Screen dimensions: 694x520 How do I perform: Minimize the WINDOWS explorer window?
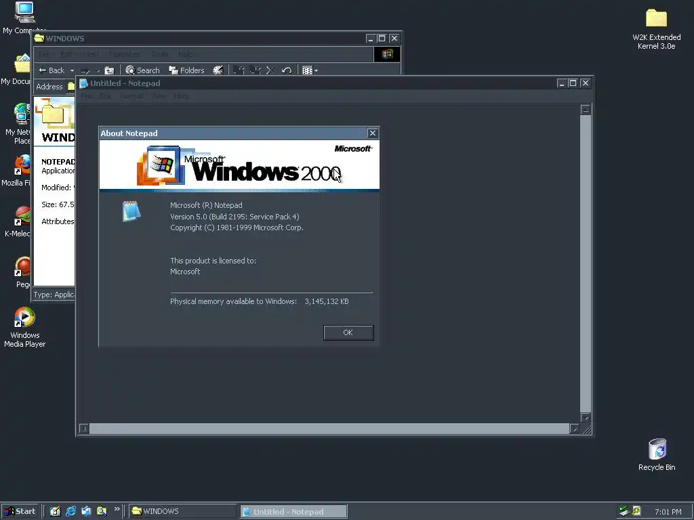click(371, 39)
